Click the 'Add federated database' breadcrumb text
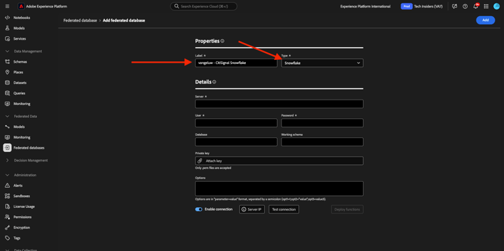The image size is (504, 251). 124,20
